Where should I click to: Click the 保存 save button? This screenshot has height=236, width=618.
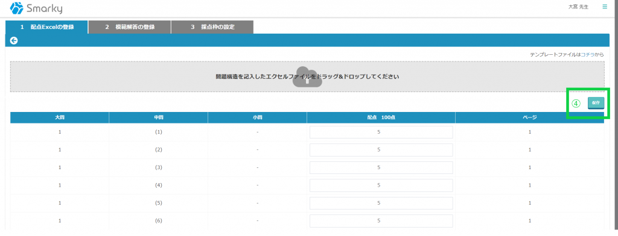click(x=596, y=103)
